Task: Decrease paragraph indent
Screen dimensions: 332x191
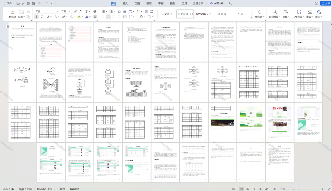Action: 119,11
